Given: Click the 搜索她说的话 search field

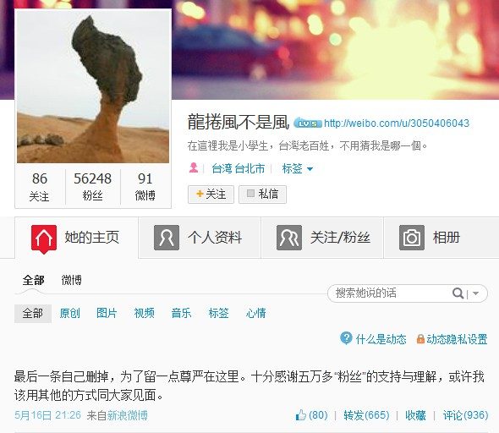Looking at the screenshot, I should coord(392,293).
